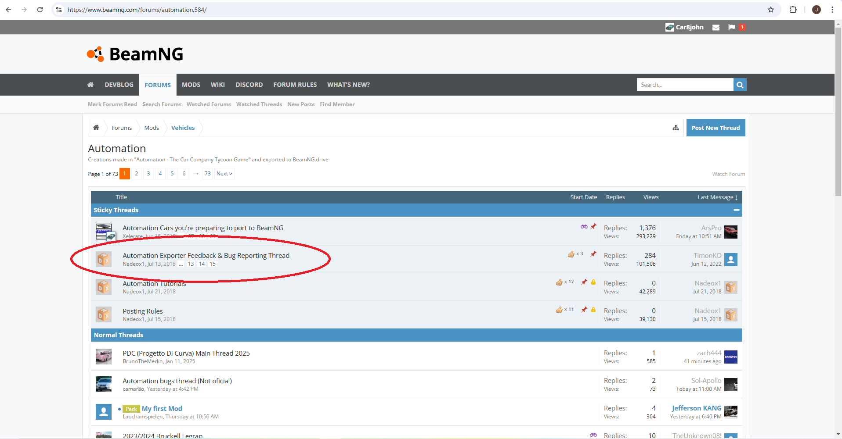The width and height of the screenshot is (842, 439).
Task: Click the ArsPro avatar thumbnail
Action: 731,232
